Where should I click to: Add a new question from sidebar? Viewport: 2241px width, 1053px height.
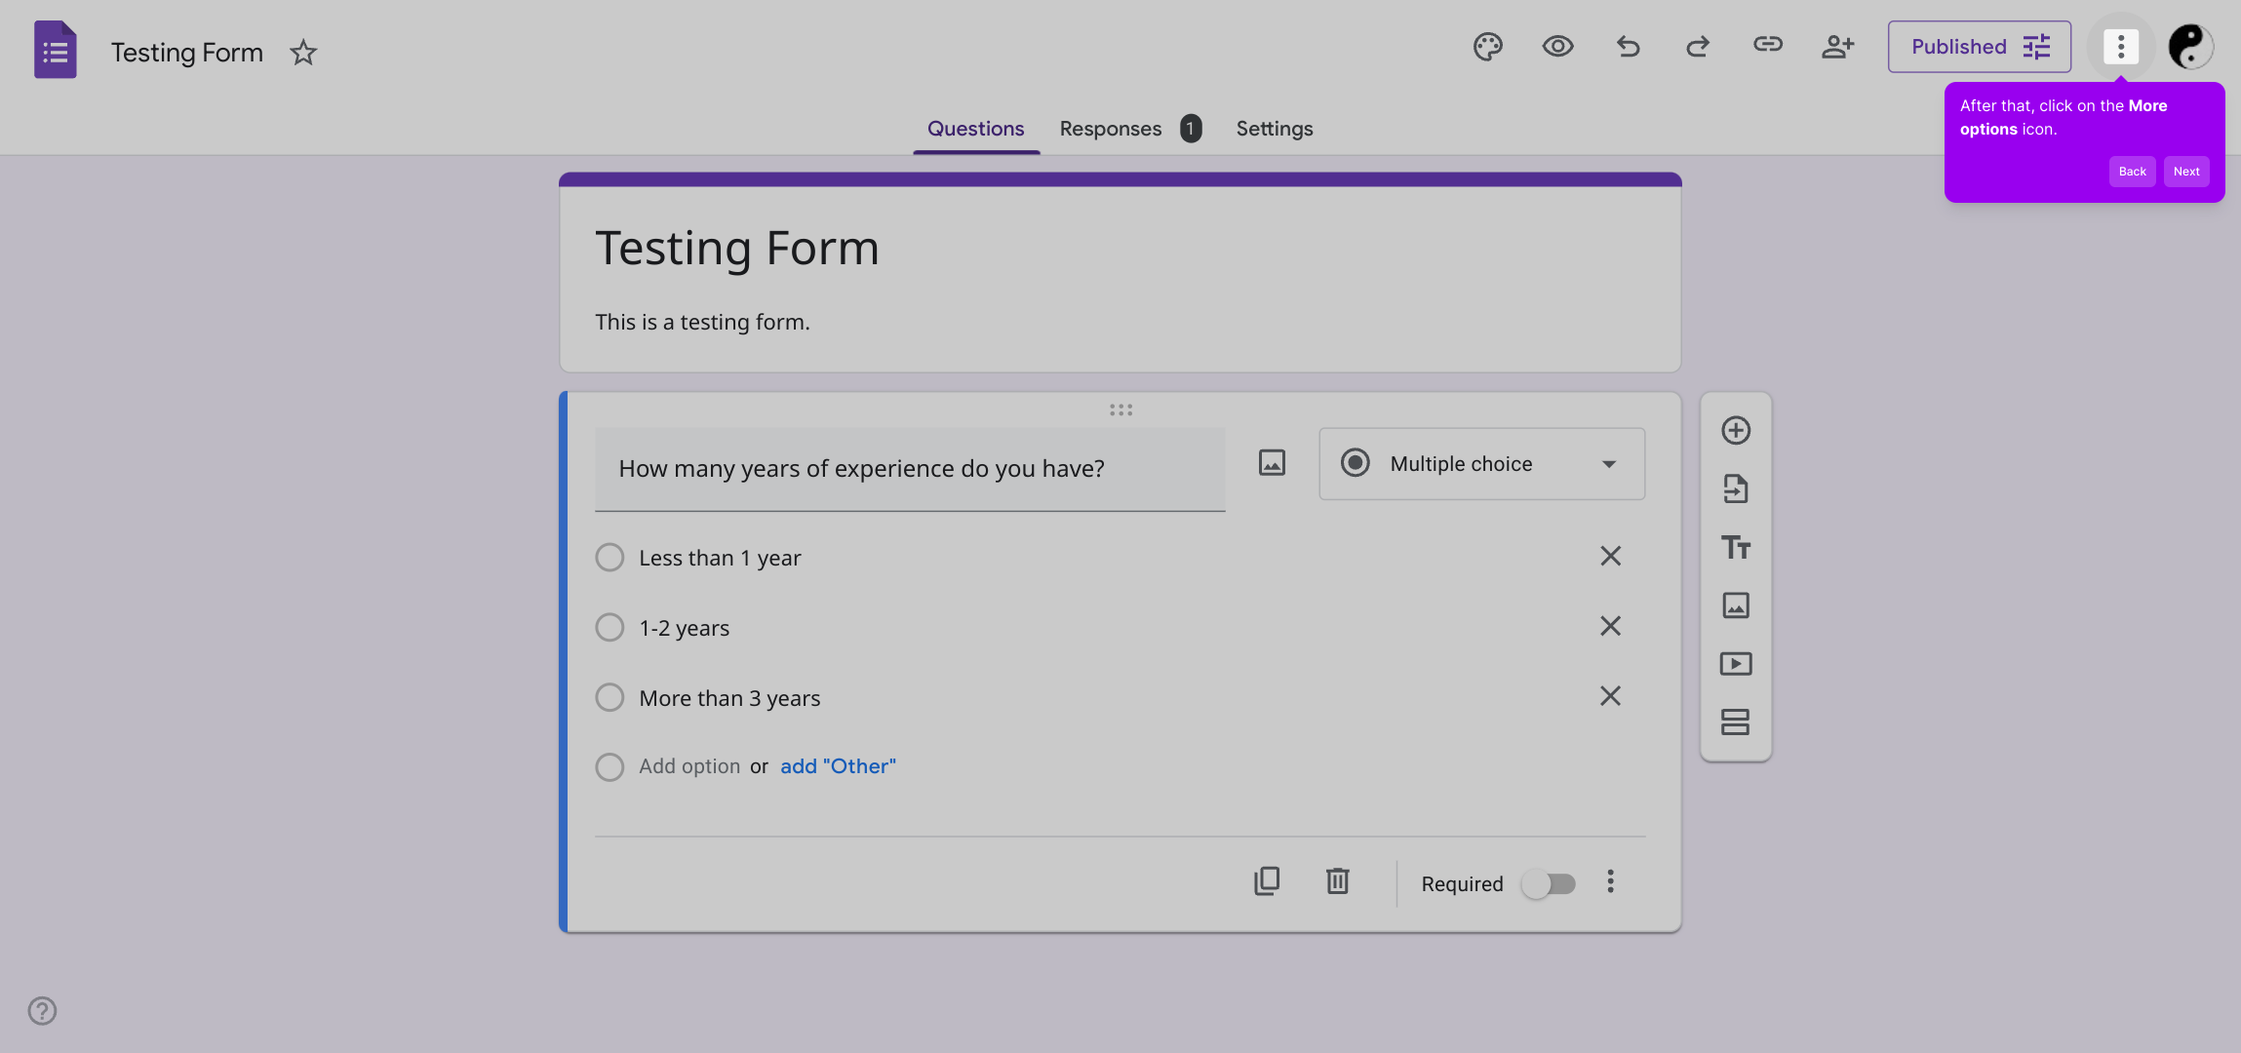tap(1736, 430)
